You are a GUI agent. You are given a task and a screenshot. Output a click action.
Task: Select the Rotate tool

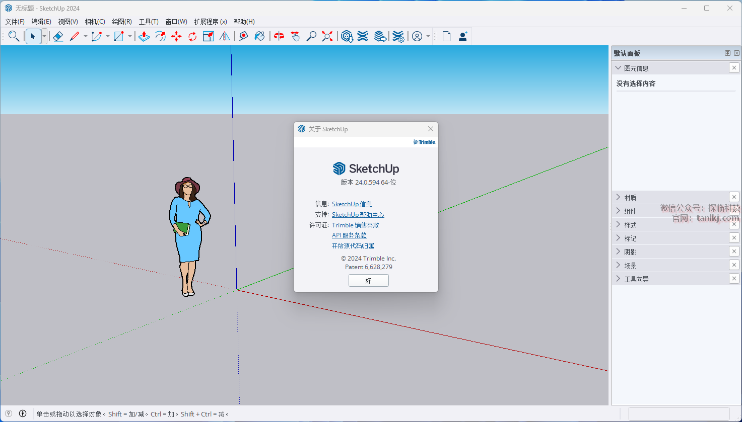pos(192,36)
